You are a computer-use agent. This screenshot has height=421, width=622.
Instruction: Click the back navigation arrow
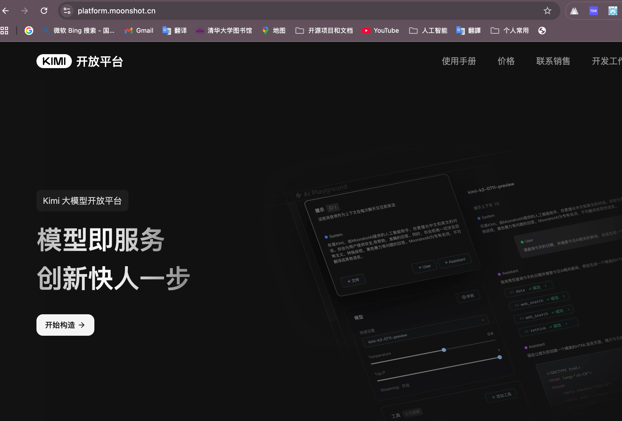pos(6,11)
